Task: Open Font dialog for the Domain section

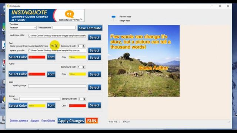Action: click(51, 105)
